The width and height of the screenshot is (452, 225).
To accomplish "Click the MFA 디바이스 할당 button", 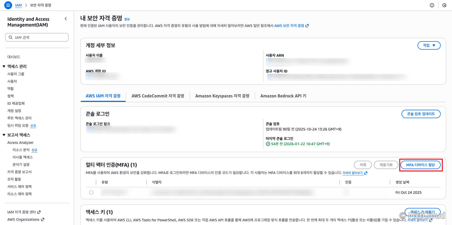I will click(420, 165).
